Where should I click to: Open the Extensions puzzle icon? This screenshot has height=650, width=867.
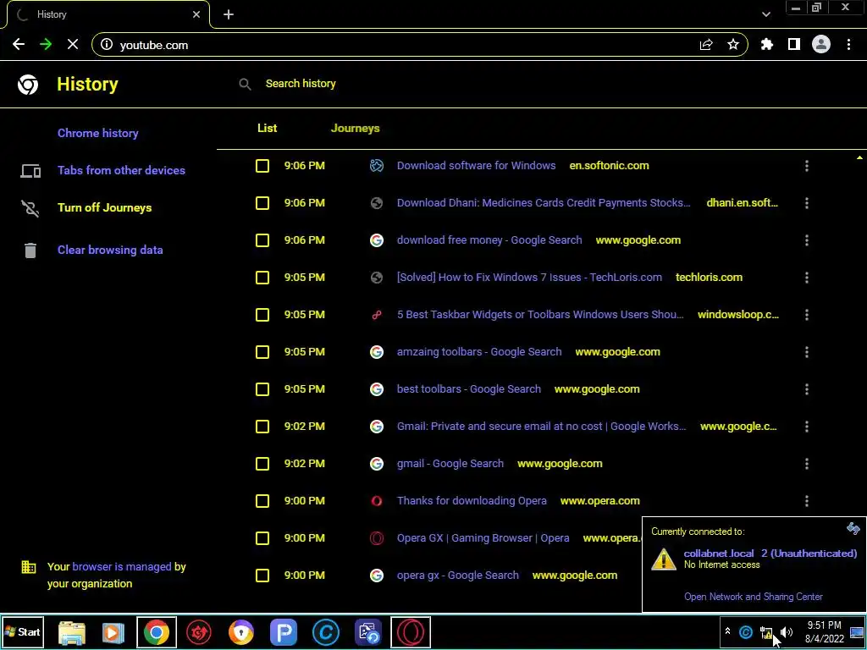(767, 45)
